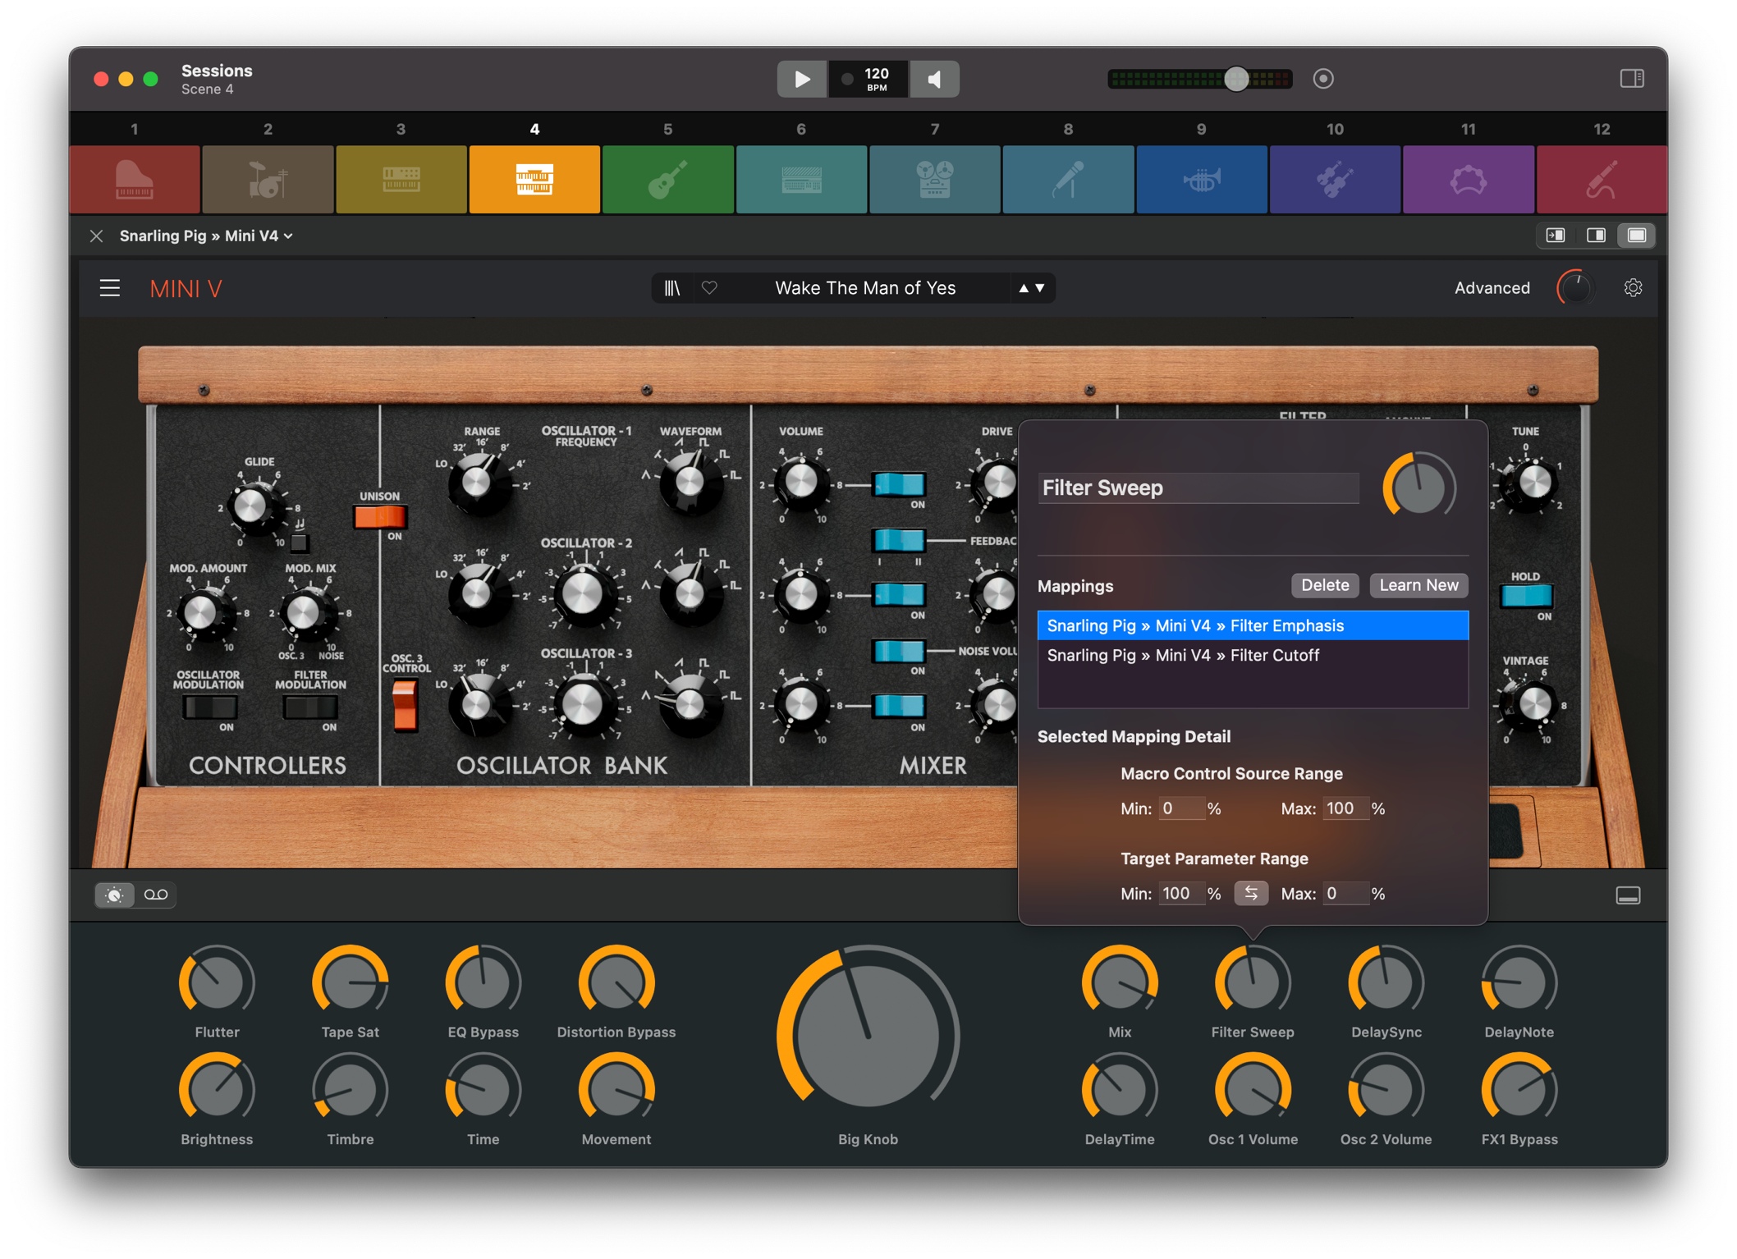Screen dimensions: 1737x1259
Task: Switch to the macro knobs view icon
Action: tap(115, 895)
